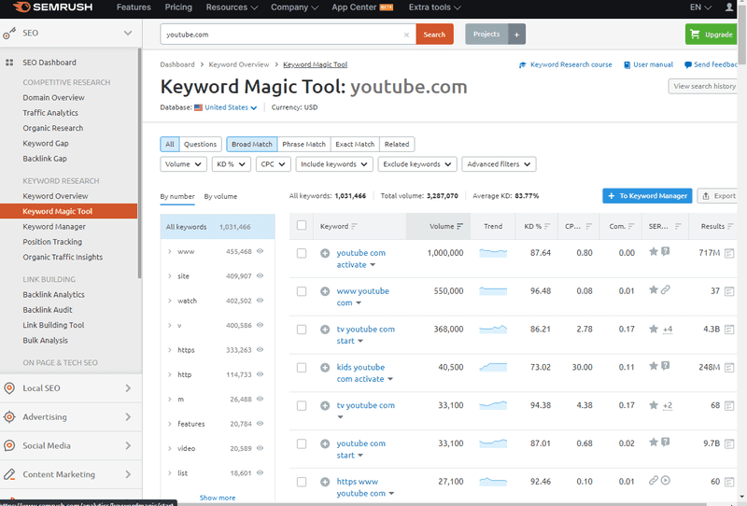Open the Resources menu
The width and height of the screenshot is (747, 506).
[232, 7]
